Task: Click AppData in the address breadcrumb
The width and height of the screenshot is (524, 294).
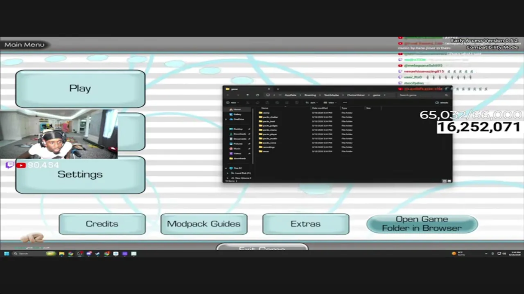Action: tap(290, 95)
